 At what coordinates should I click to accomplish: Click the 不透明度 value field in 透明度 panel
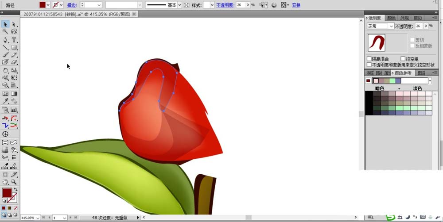pyautogui.click(x=419, y=26)
